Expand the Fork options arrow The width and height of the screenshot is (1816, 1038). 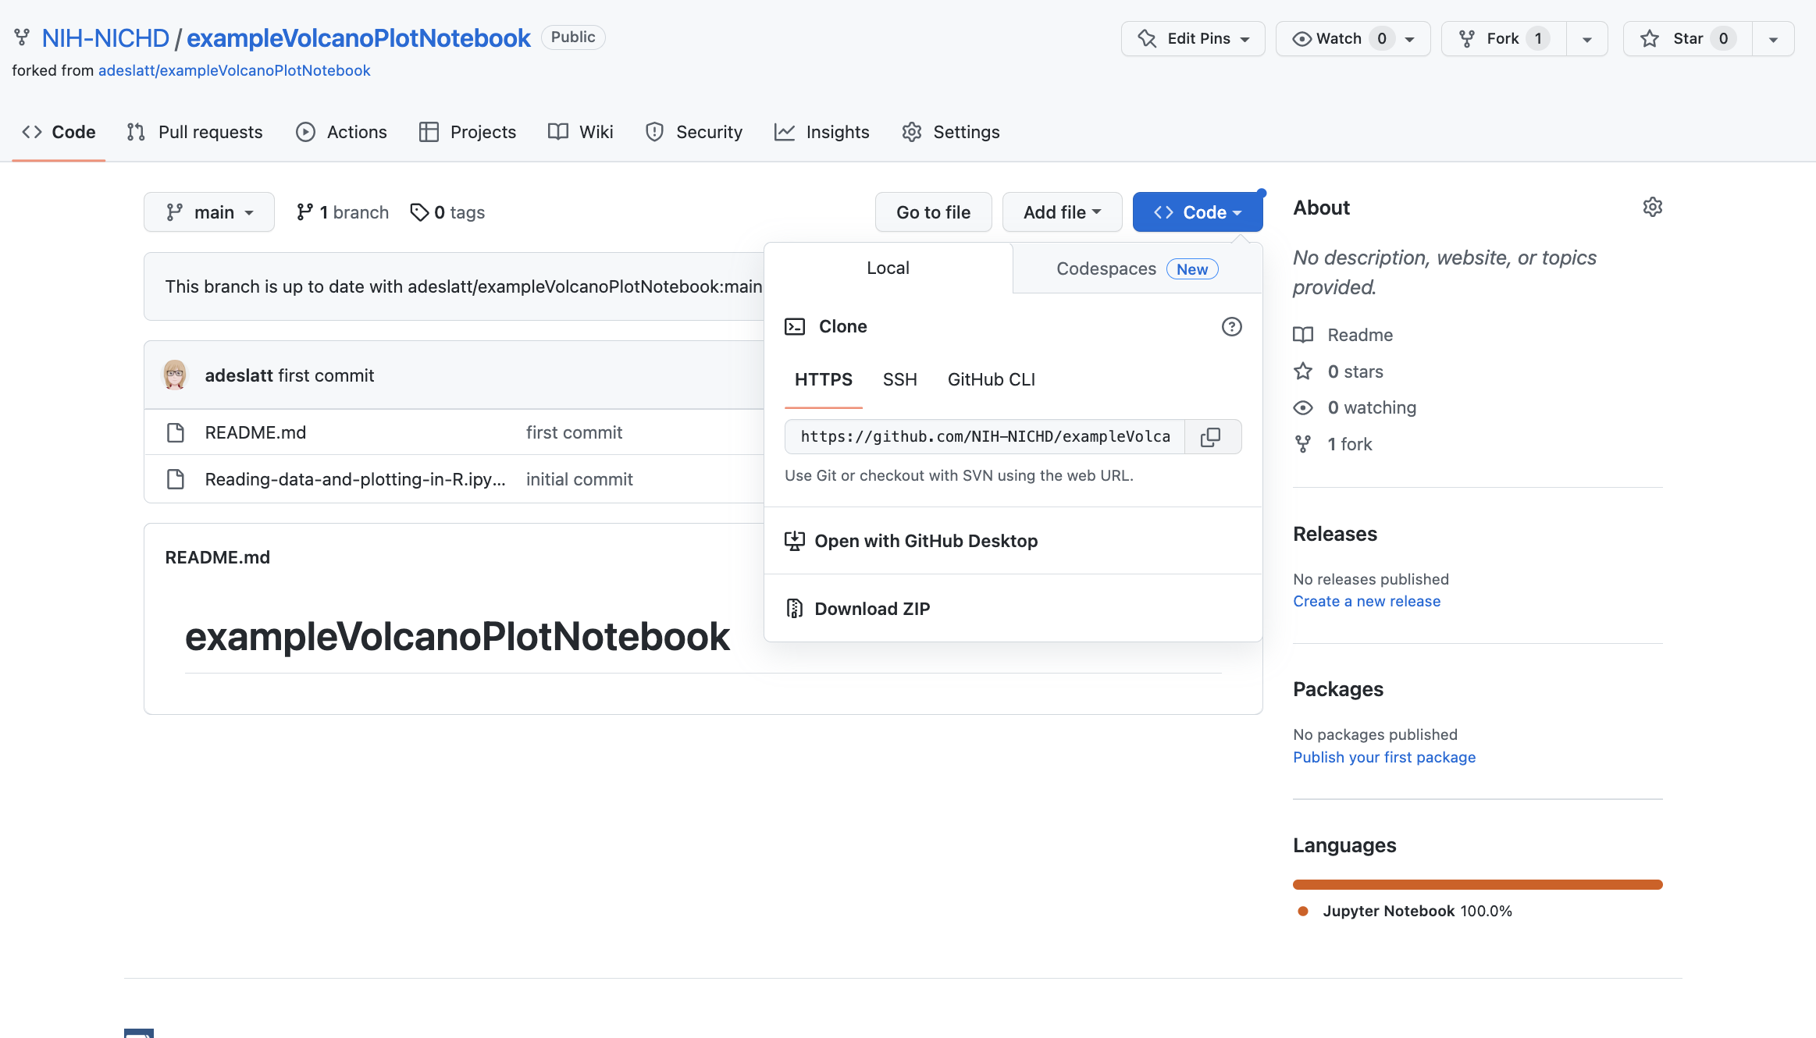(1587, 39)
